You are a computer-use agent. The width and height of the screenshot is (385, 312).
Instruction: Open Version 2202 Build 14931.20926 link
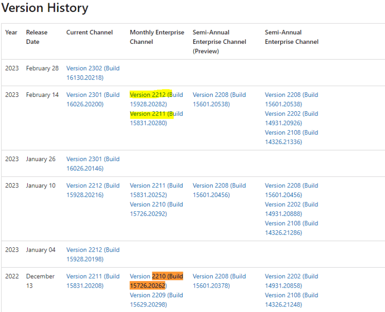click(x=291, y=118)
